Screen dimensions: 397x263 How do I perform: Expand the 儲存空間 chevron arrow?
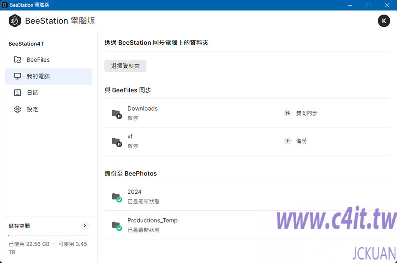85,225
